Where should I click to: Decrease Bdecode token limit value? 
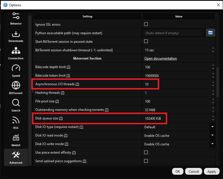pyautogui.click(x=213, y=77)
